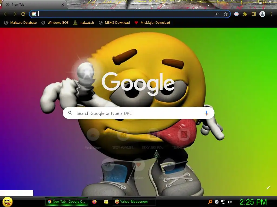Open the Chrome profile avatar menu
Screen dimensions: 277x207
262,14
